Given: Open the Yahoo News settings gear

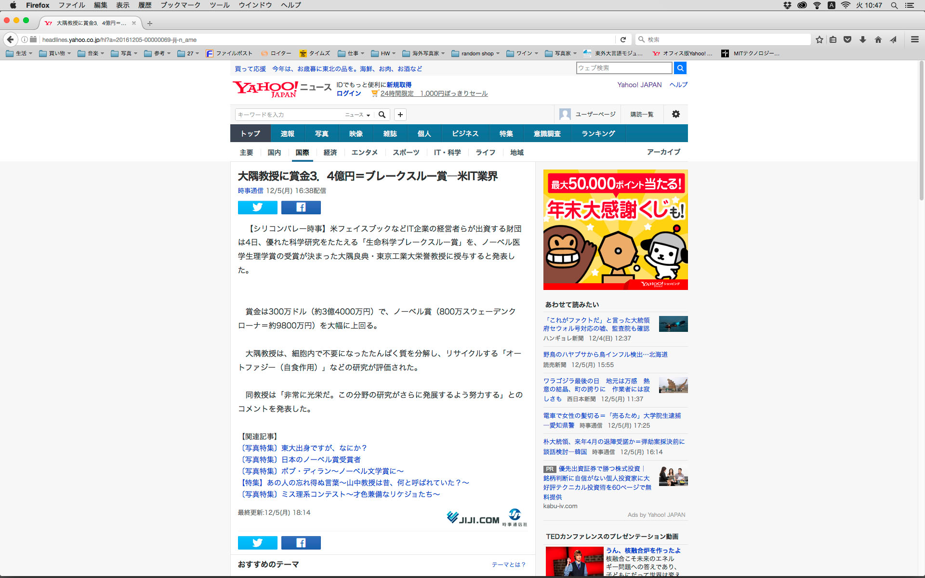Looking at the screenshot, I should [675, 114].
